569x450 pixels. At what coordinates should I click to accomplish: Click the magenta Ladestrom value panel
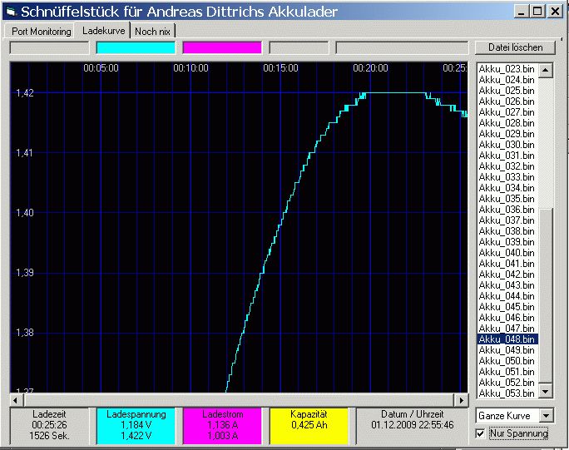pos(222,426)
